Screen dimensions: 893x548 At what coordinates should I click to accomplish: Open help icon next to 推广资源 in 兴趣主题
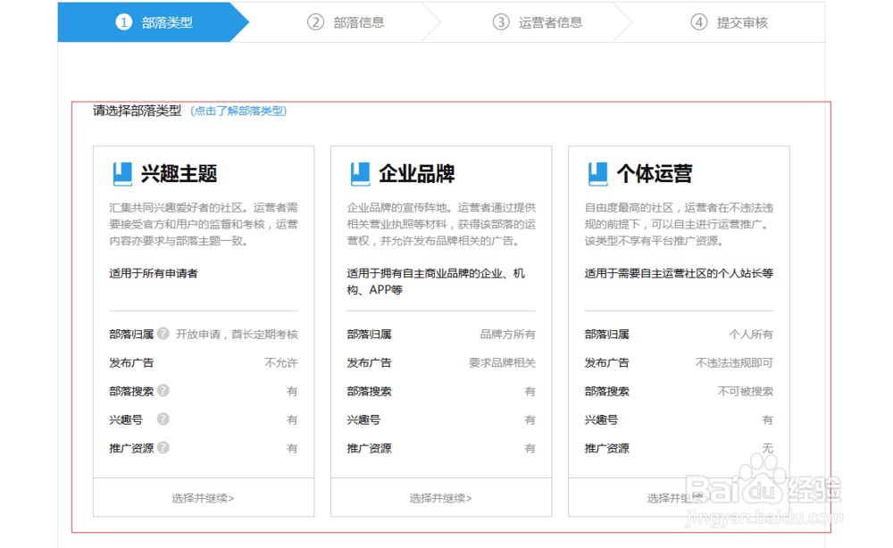click(163, 447)
